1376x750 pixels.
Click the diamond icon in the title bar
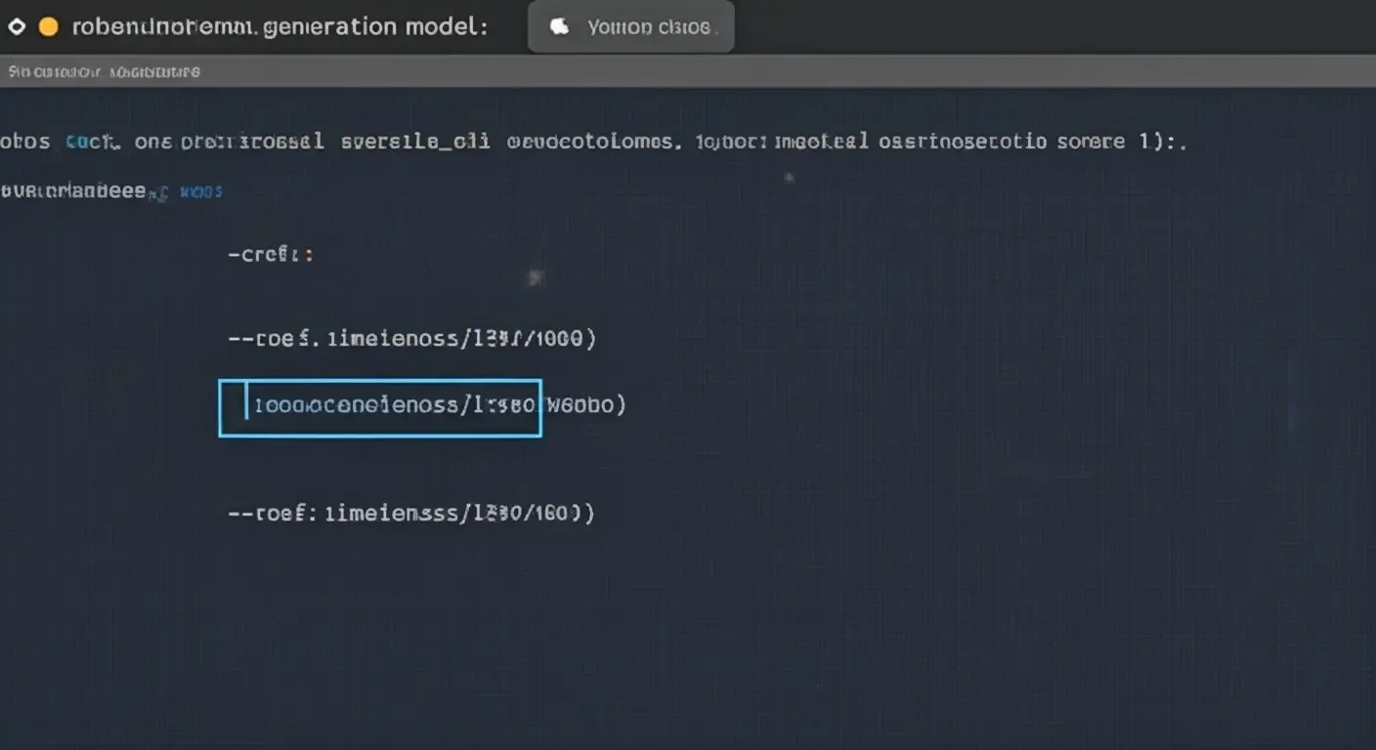pyautogui.click(x=16, y=27)
